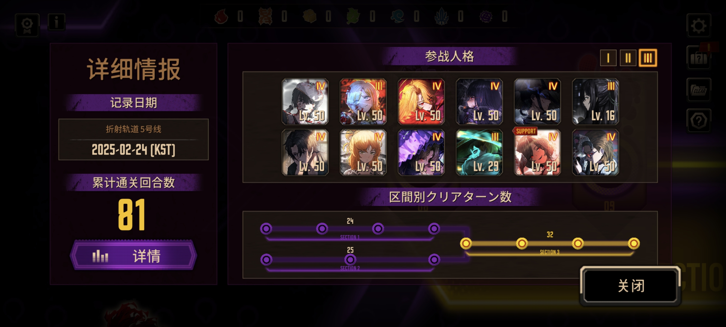Switch to team tab I
The height and width of the screenshot is (327, 726).
pos(608,58)
